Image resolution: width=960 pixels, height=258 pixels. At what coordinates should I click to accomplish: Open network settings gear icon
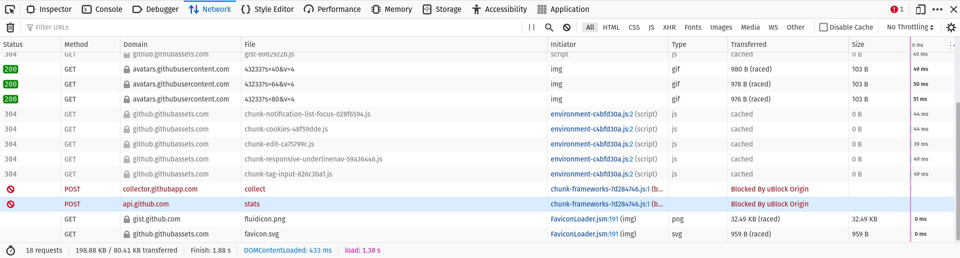click(951, 27)
